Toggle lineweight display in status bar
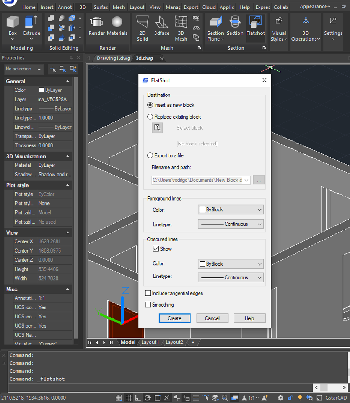This screenshot has width=350, height=403. (196, 398)
